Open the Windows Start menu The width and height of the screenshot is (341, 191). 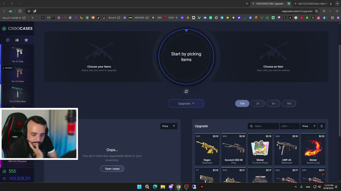pyautogui.click(x=139, y=187)
